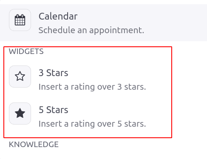Viewport: 207px width, 159px height.
Task: Click the word "Stars" in 3 Stars title
Action: coord(57,73)
